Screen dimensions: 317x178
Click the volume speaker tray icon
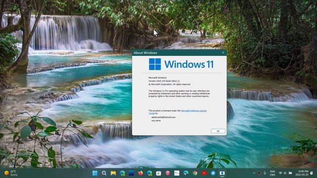[285, 173]
